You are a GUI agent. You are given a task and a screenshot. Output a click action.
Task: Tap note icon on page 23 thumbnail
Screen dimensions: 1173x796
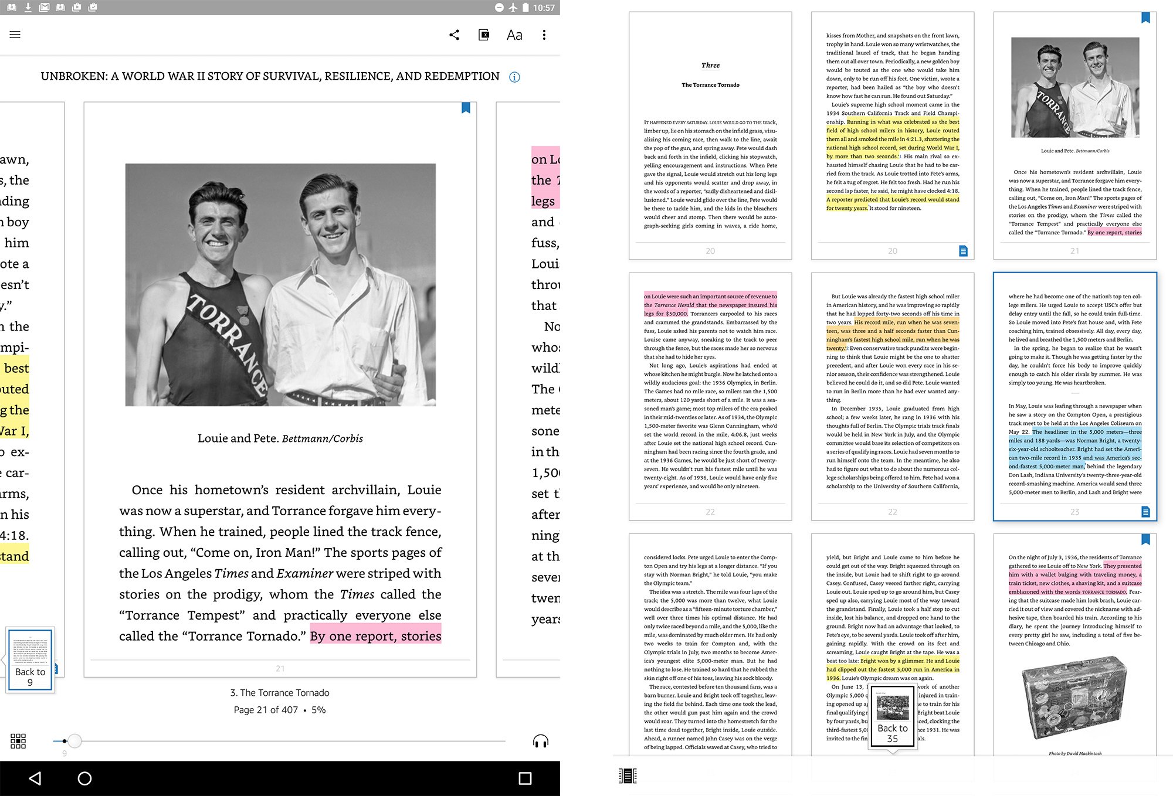click(x=1145, y=512)
